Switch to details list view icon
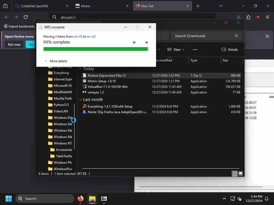Screen dimensions: 274x205 pos(235,174)
